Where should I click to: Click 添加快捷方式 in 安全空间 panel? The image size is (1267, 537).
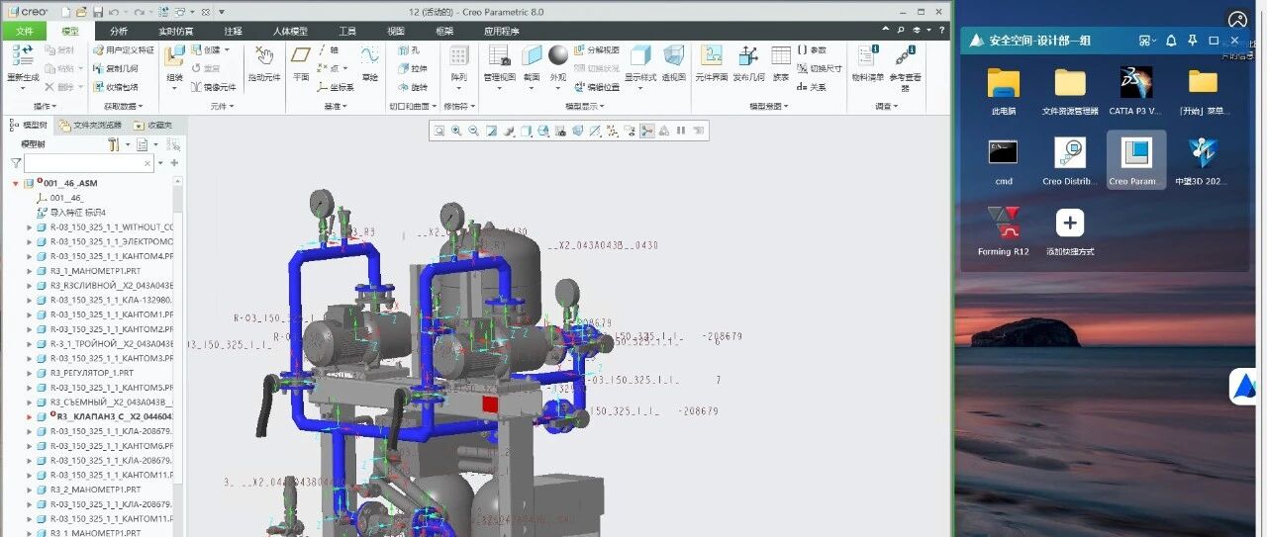[x=1070, y=232]
